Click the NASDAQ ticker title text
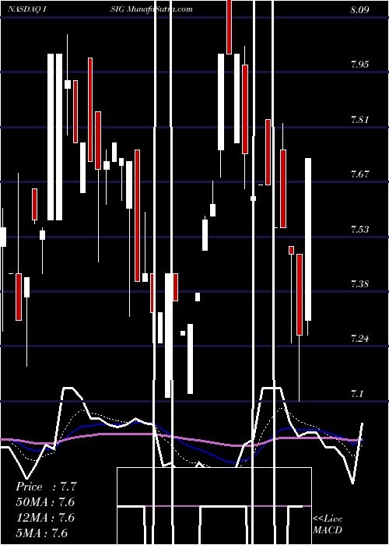 click(x=27, y=9)
